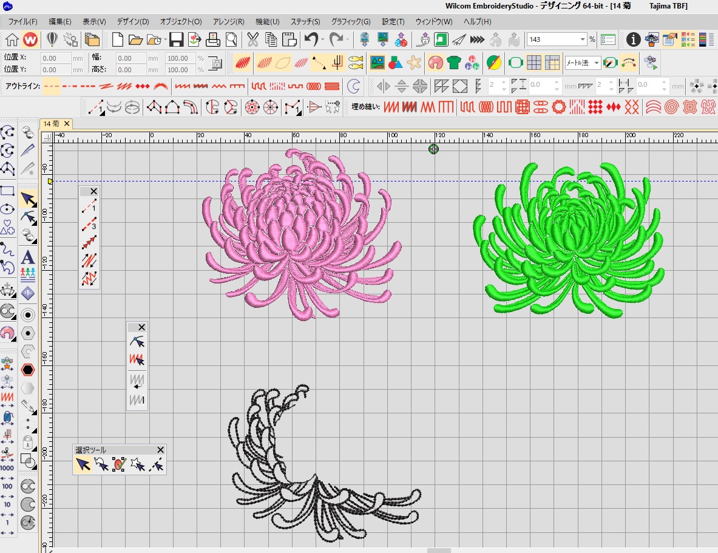Copy selection icon

pyautogui.click(x=271, y=39)
